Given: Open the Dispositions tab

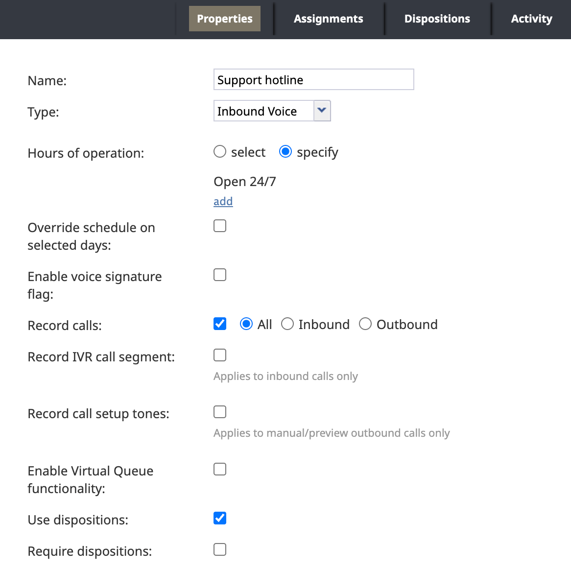Looking at the screenshot, I should 437,19.
